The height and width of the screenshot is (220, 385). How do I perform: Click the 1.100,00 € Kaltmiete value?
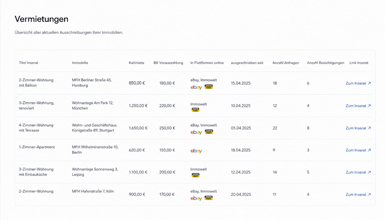138,172
